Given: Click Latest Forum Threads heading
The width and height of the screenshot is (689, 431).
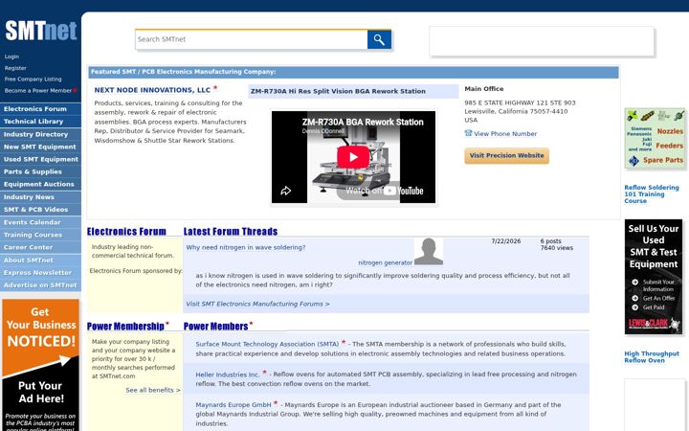Looking at the screenshot, I should coord(231,232).
